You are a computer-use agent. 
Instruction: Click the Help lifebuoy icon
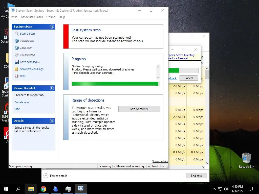coord(17,76)
